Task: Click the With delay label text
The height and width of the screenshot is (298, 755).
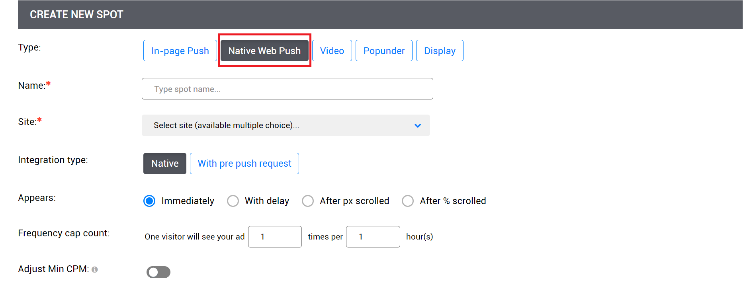Action: pos(267,201)
